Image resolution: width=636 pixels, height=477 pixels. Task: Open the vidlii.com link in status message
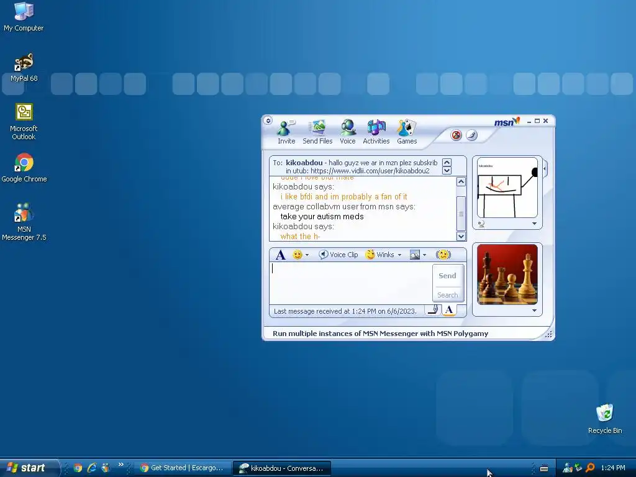pos(370,171)
